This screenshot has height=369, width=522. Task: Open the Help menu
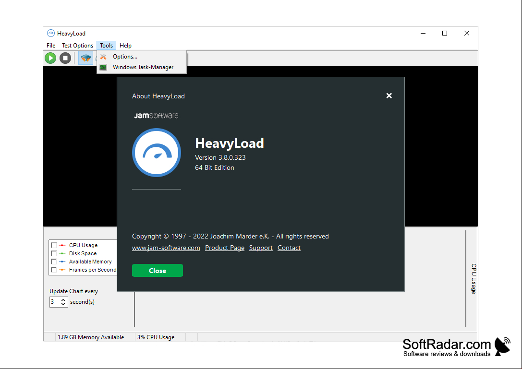(x=125, y=46)
